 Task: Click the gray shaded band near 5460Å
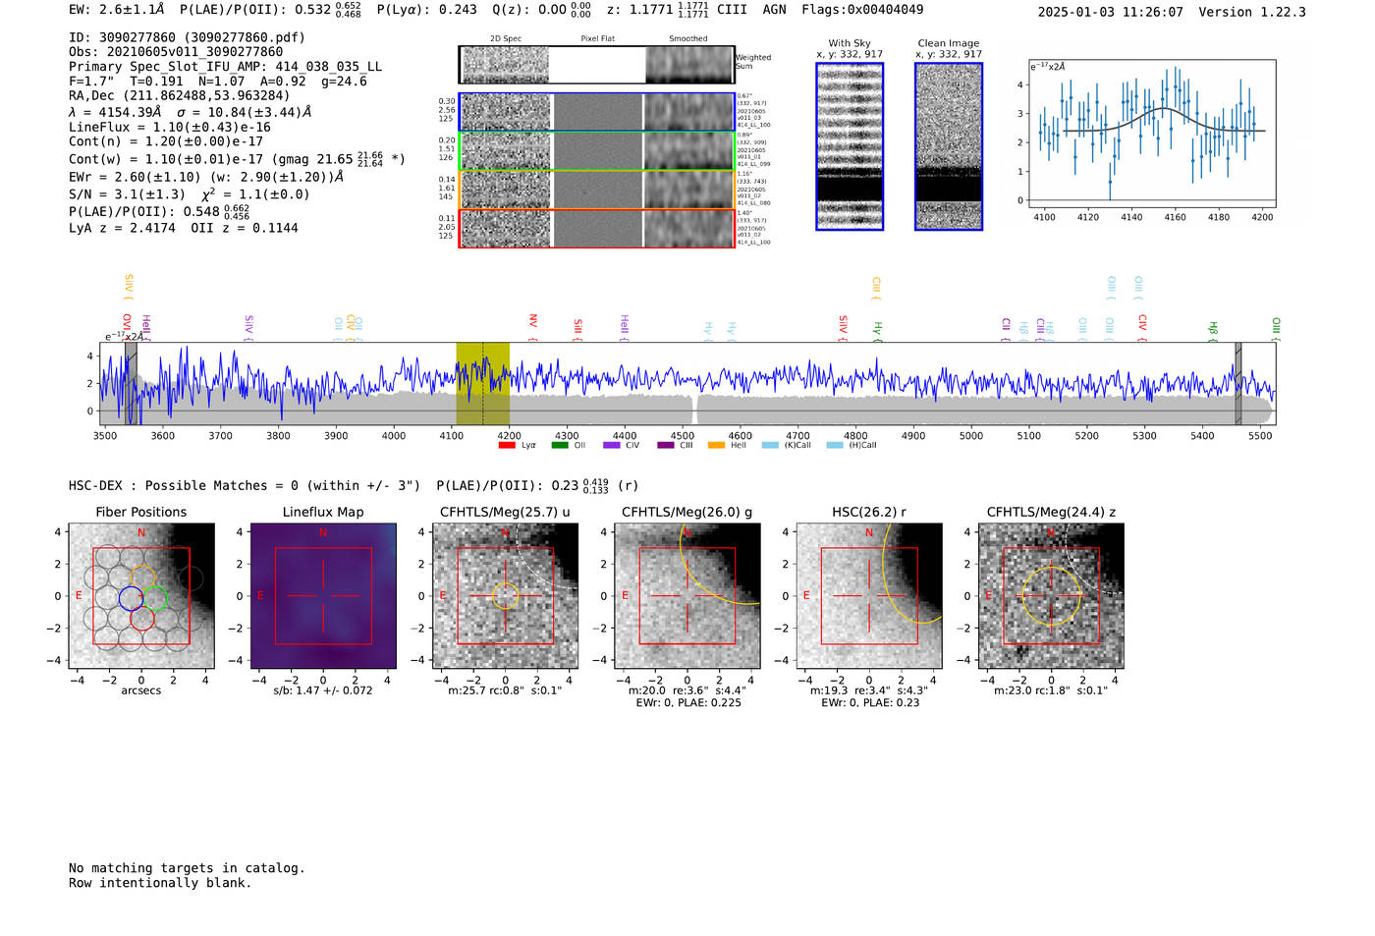(1238, 383)
